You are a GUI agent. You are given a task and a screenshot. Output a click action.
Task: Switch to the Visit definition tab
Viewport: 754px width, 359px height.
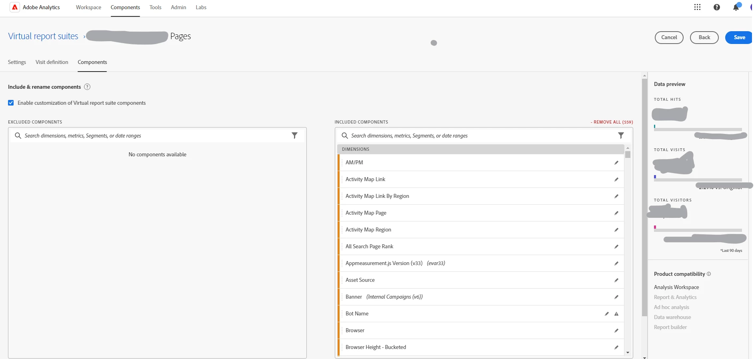pos(52,62)
